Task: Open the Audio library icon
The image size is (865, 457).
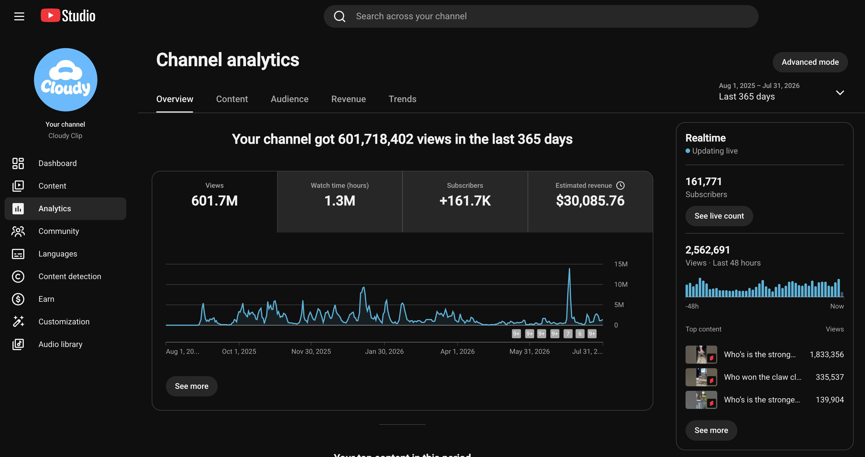Action: pos(18,344)
